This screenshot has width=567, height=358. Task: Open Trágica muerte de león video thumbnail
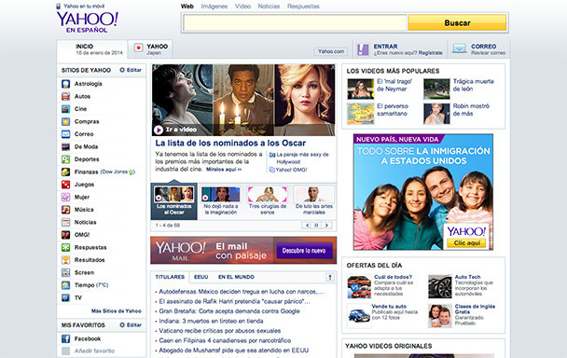tap(436, 89)
